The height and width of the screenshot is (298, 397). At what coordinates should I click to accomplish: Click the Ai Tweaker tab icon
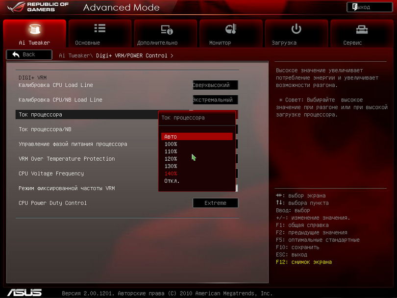point(34,29)
